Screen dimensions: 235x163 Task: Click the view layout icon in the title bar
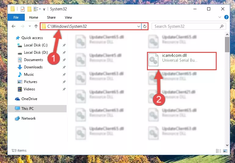[36, 9]
